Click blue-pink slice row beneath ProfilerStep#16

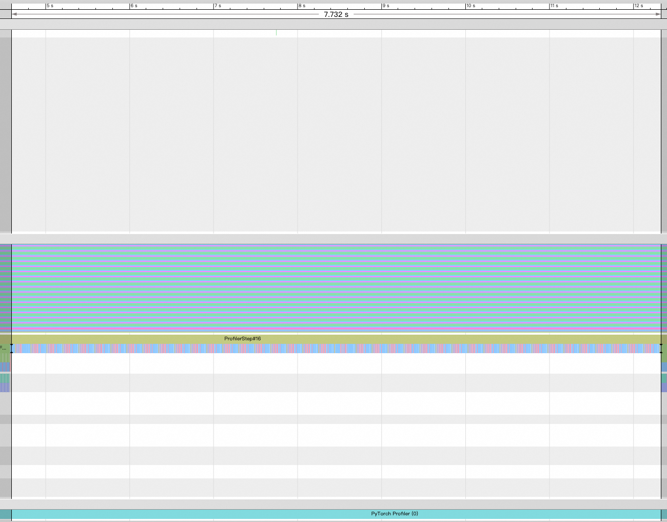click(x=336, y=349)
